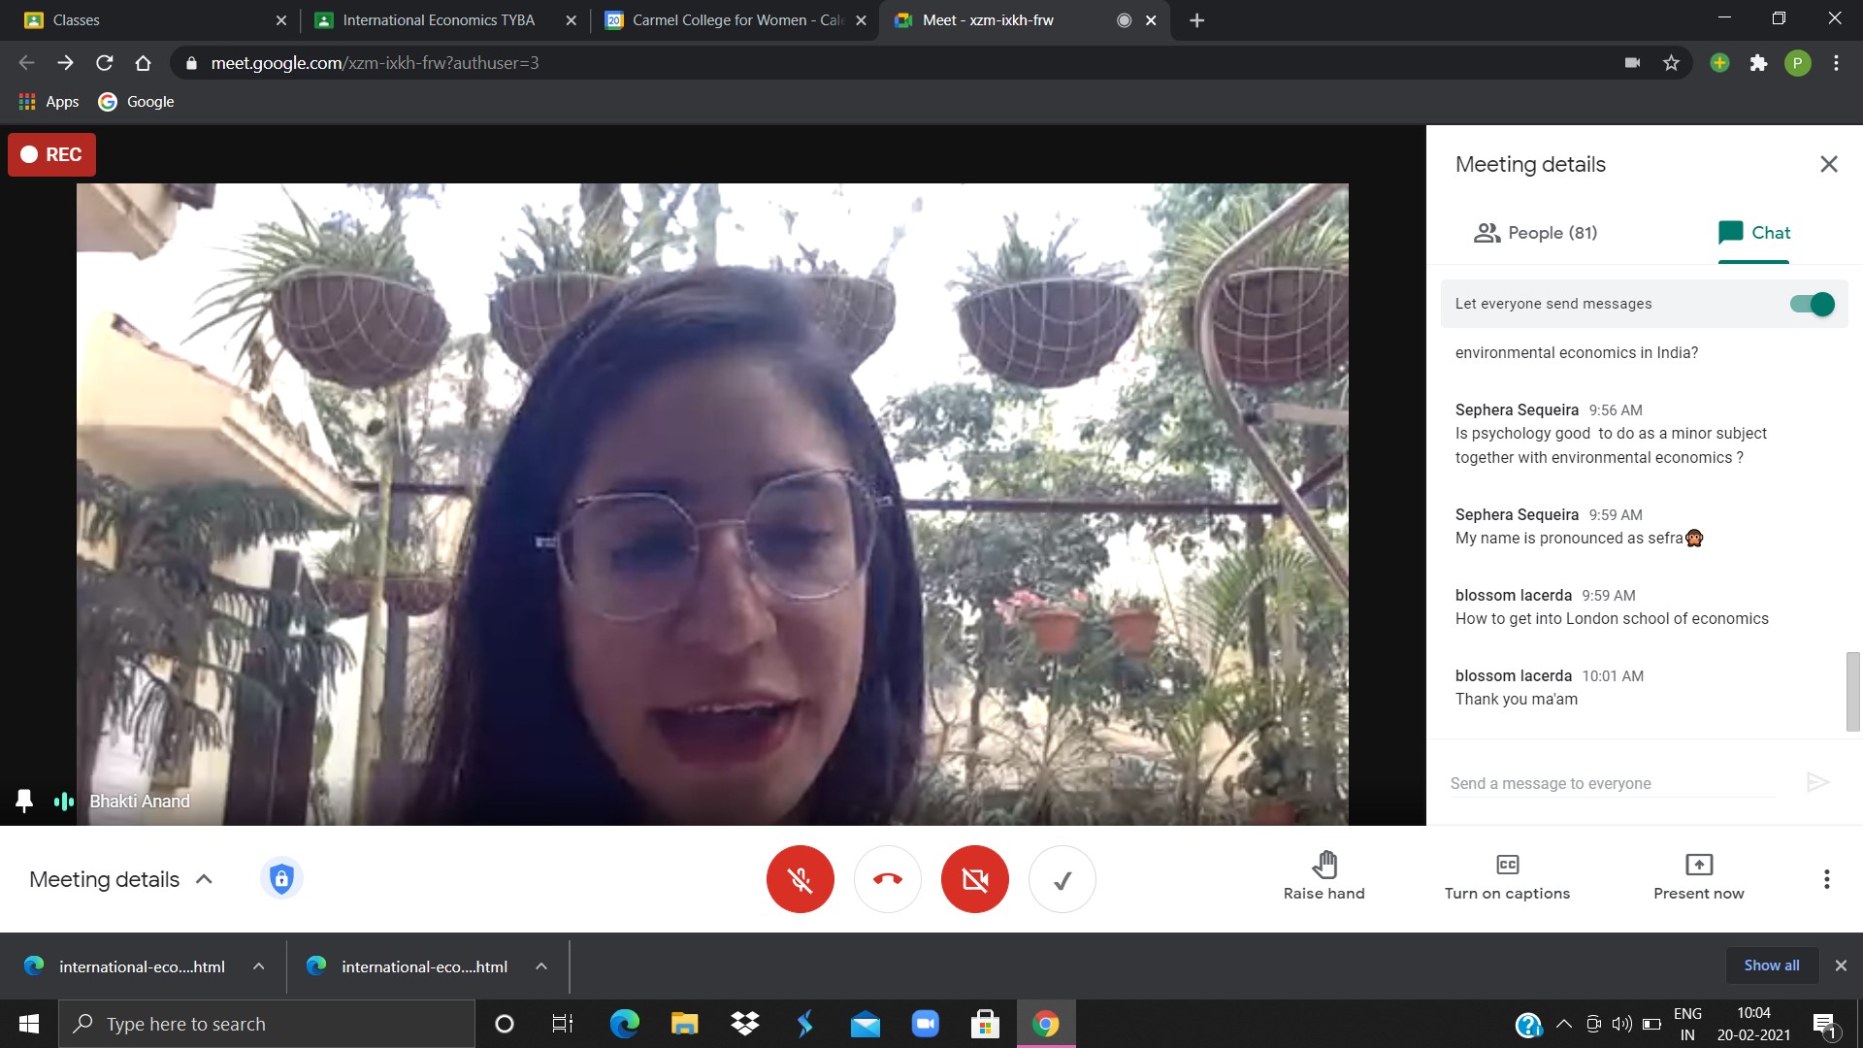Image resolution: width=1863 pixels, height=1048 pixels.
Task: Toggle Let everyone send messages switch
Action: click(1812, 304)
